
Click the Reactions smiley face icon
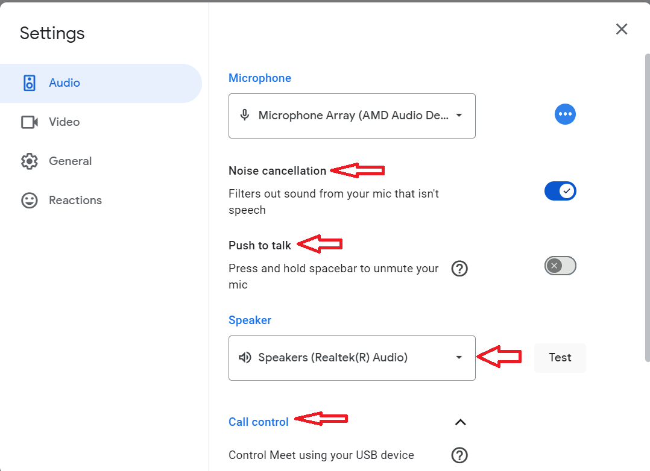(x=29, y=200)
